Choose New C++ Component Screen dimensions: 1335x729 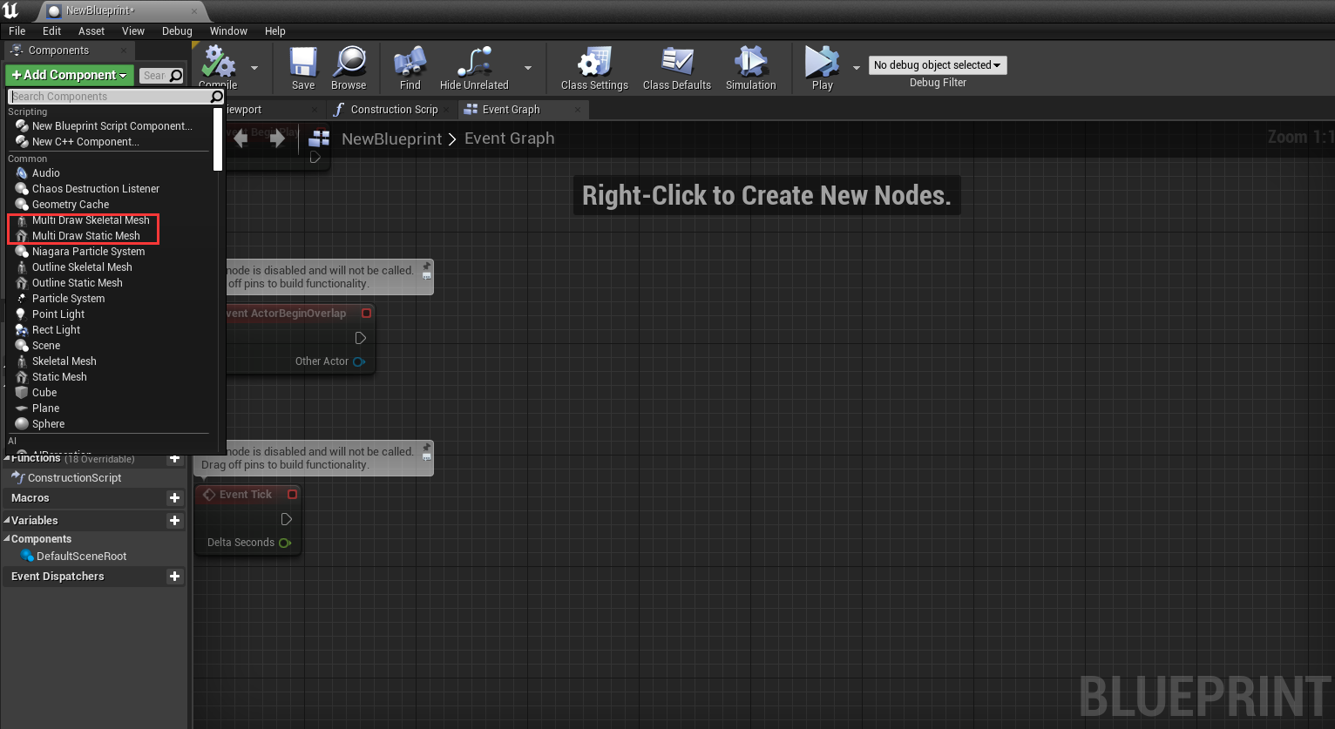click(85, 142)
